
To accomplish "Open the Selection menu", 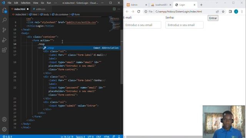I will pyautogui.click(x=26, y=3).
